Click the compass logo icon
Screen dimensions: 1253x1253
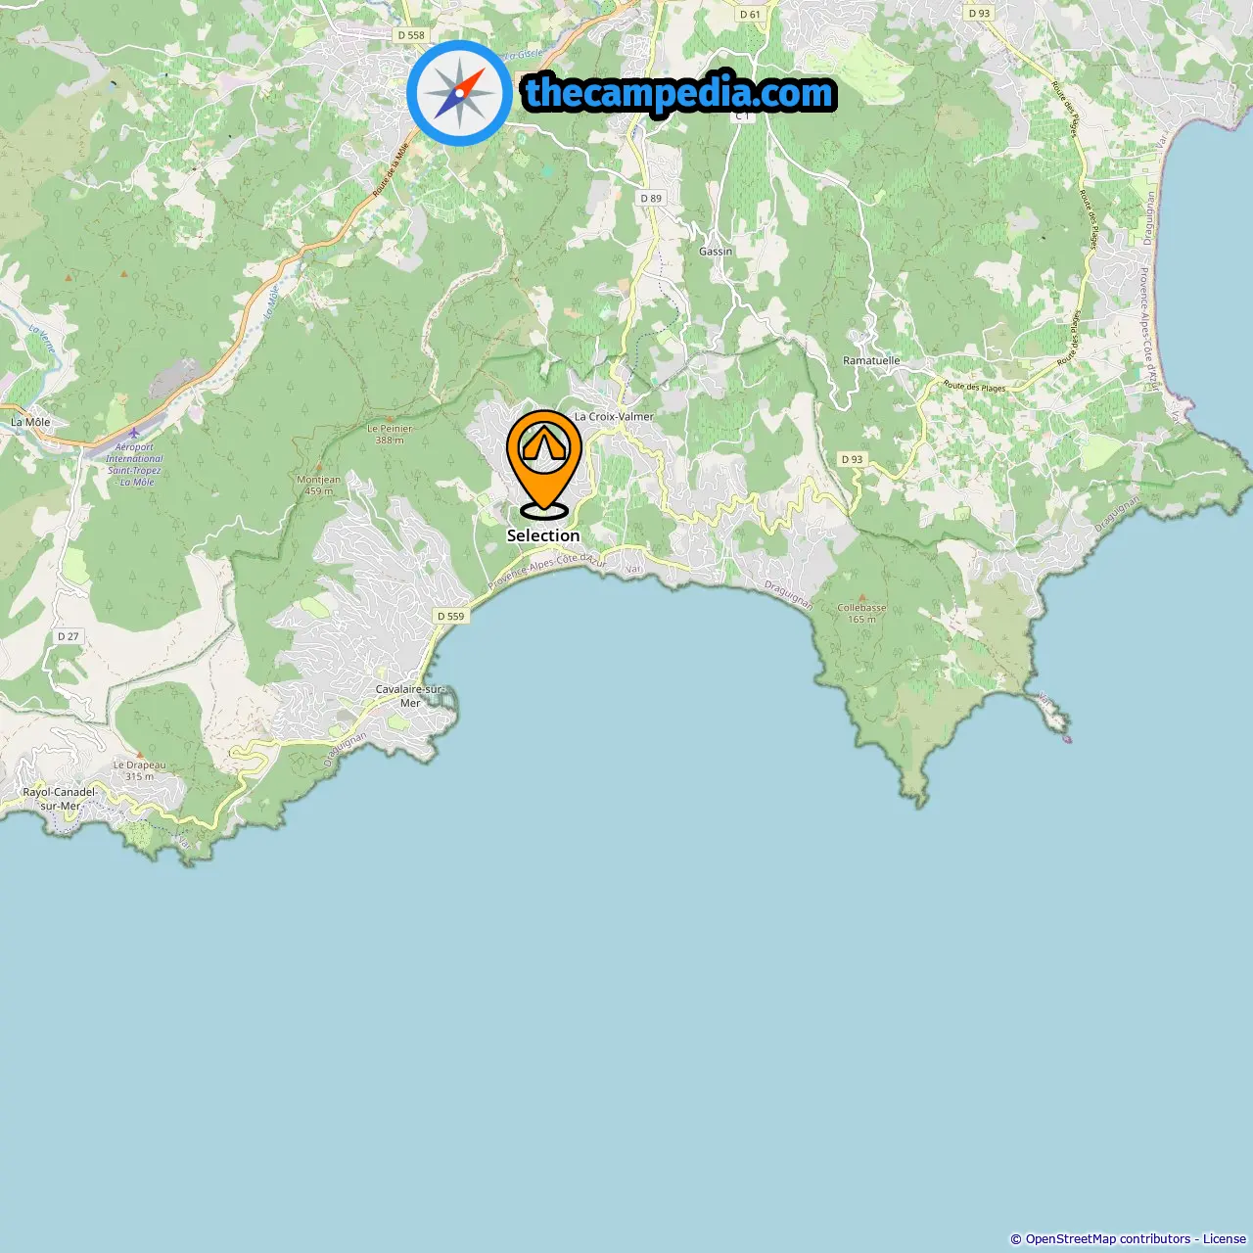tap(460, 94)
